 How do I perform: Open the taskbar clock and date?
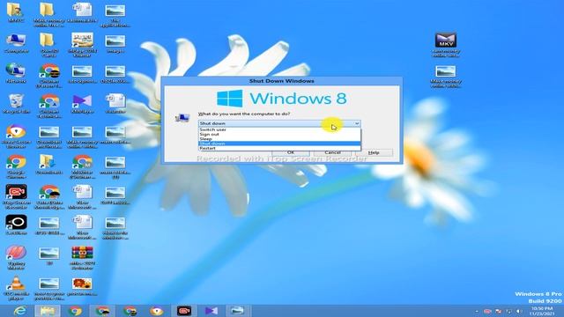click(x=542, y=311)
